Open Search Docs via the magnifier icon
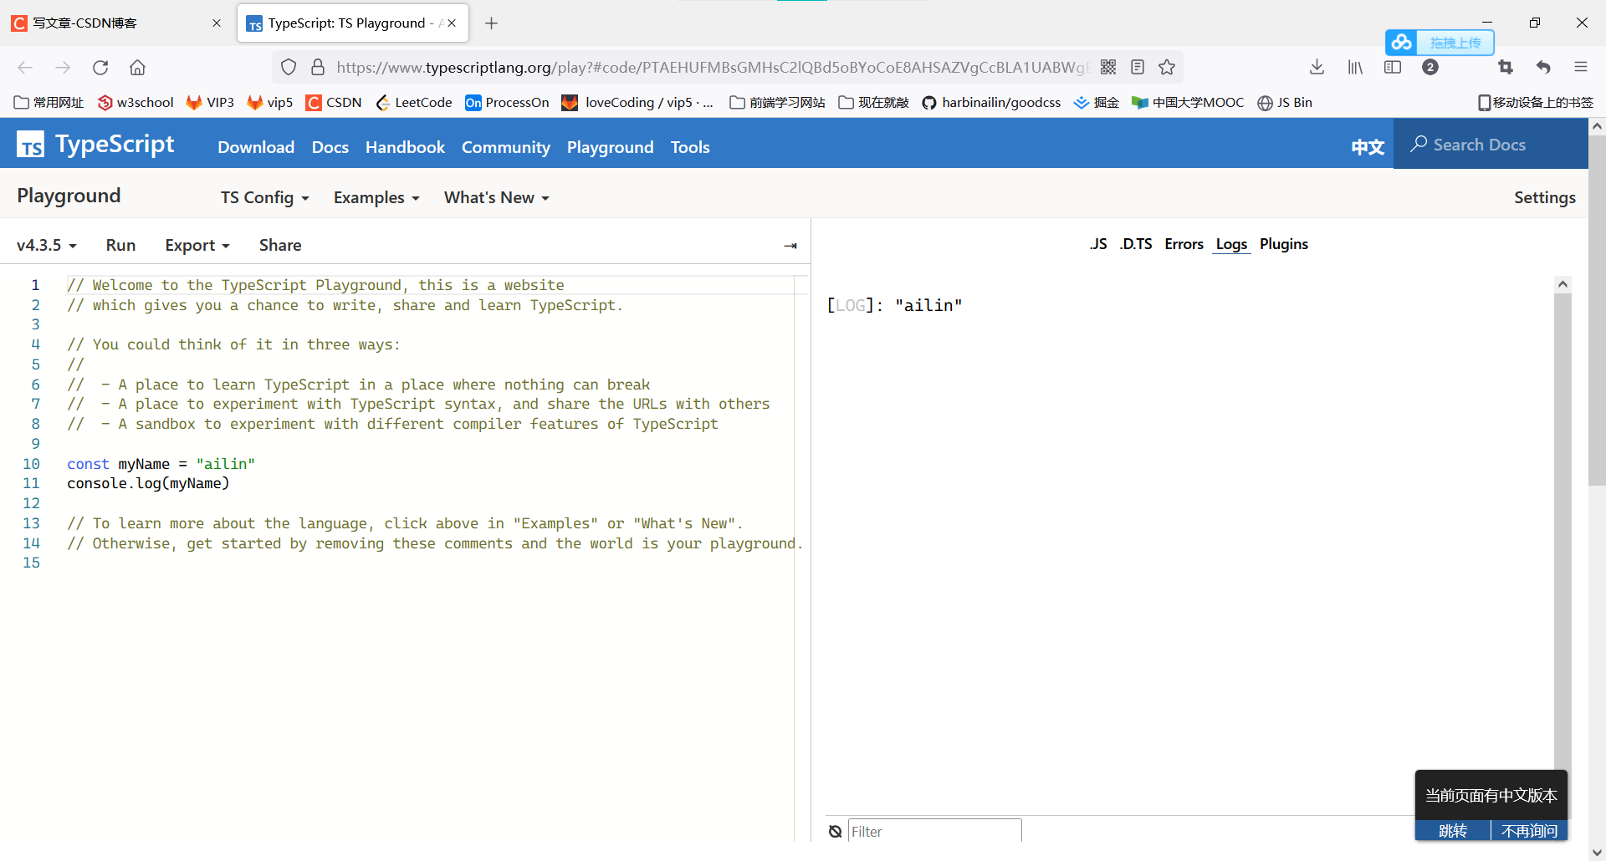Image resolution: width=1606 pixels, height=861 pixels. (x=1419, y=144)
